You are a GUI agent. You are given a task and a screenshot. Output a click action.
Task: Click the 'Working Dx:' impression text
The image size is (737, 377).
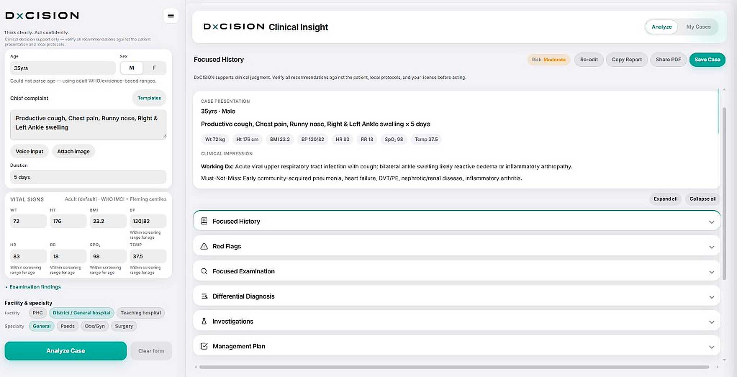click(x=217, y=166)
